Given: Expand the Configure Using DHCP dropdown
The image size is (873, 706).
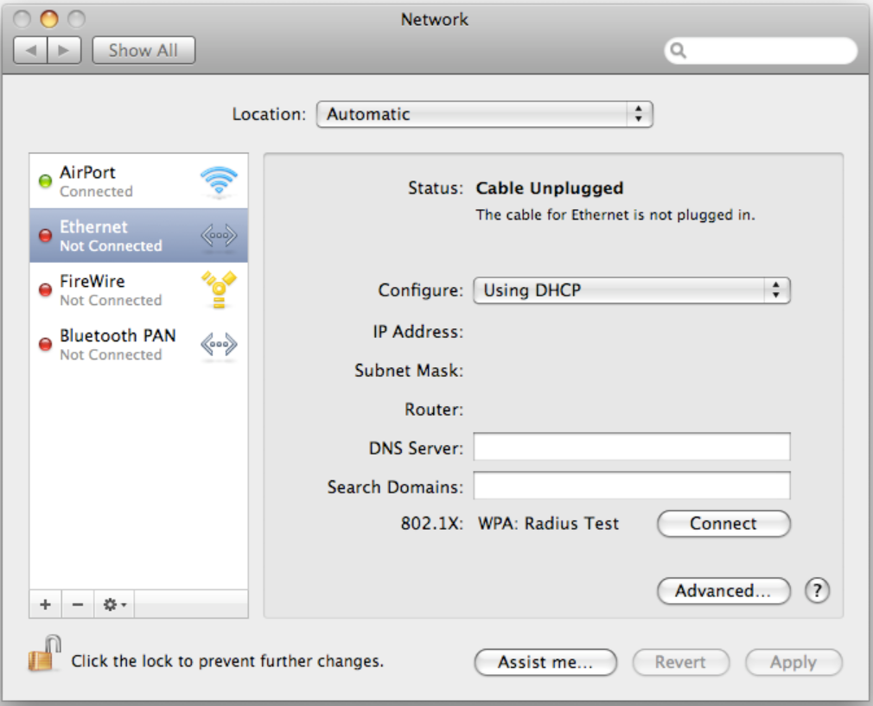Looking at the screenshot, I should (631, 290).
